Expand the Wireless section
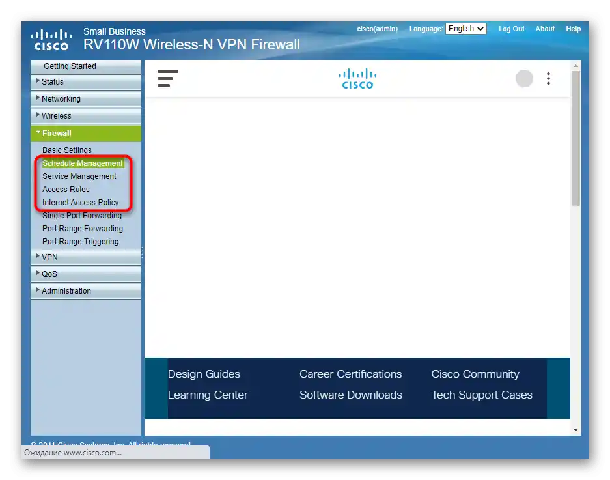This screenshot has width=610, height=480. pos(86,116)
